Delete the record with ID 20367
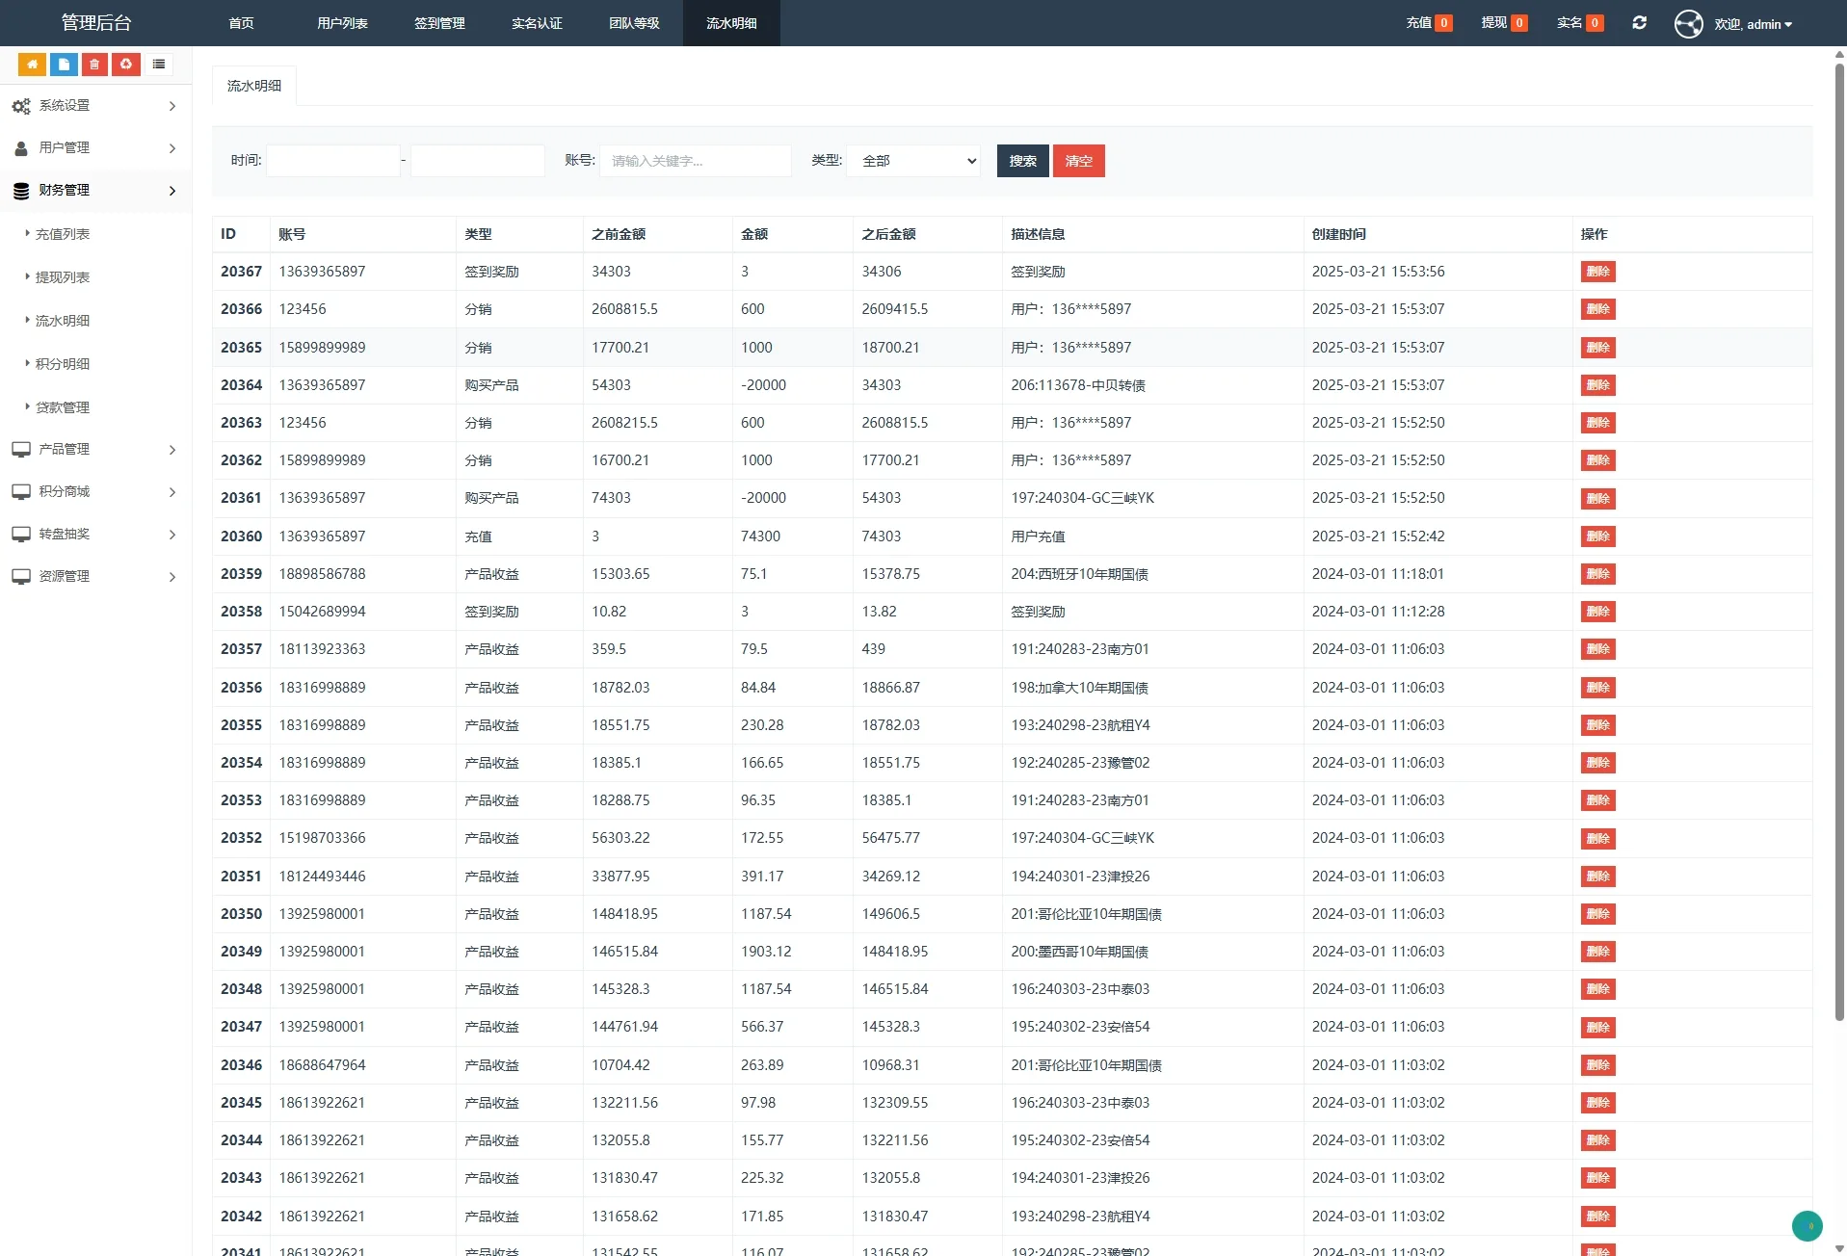Viewport: 1847px width, 1256px height. click(1597, 272)
